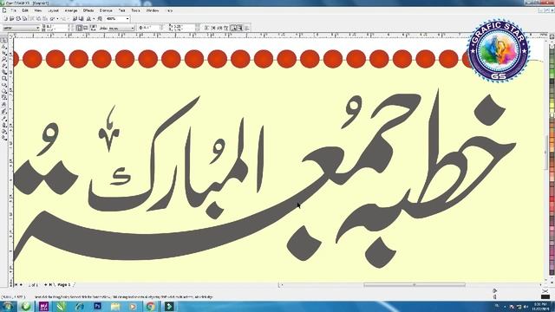Open File Explorer from the taskbar
555x312 pixels.
(115, 306)
